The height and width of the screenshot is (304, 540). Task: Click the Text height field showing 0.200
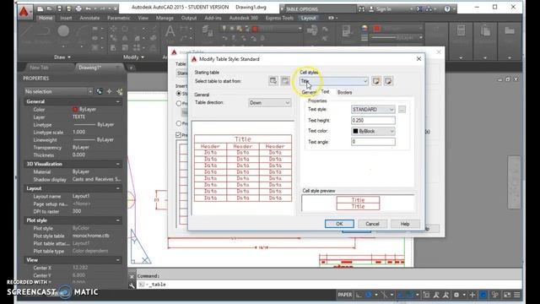tap(373, 120)
